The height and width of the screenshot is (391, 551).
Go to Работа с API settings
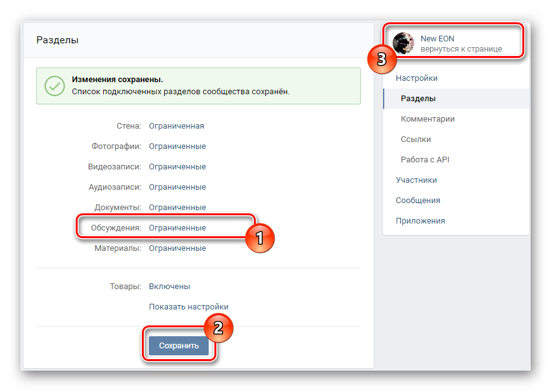[426, 159]
